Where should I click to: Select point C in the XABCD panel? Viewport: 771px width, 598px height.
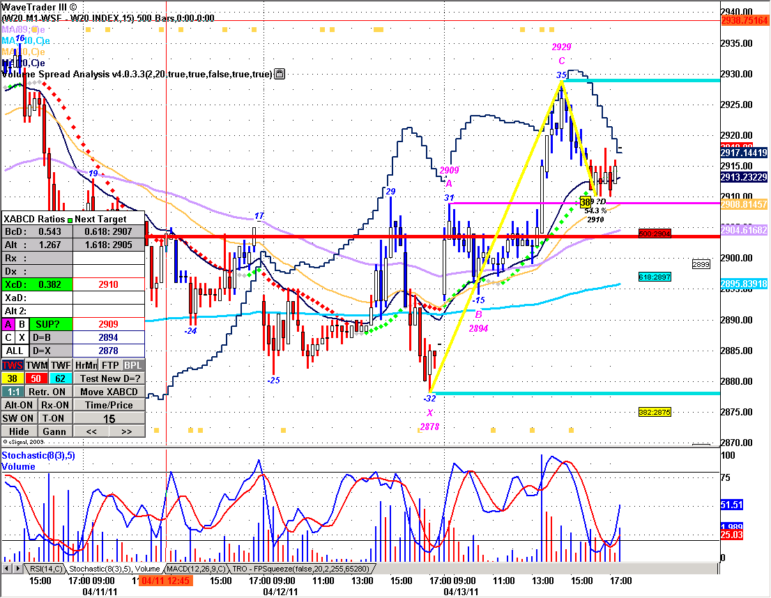tap(8, 337)
